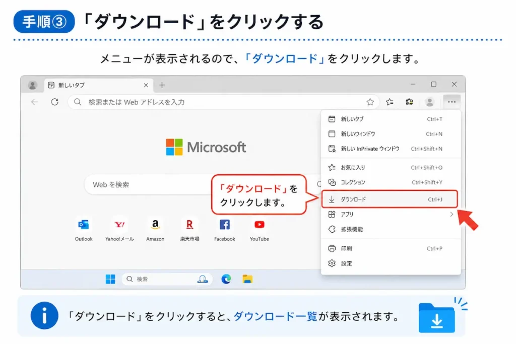Open the Facebook shortcut
The width and height of the screenshot is (516, 344).
coord(224,230)
